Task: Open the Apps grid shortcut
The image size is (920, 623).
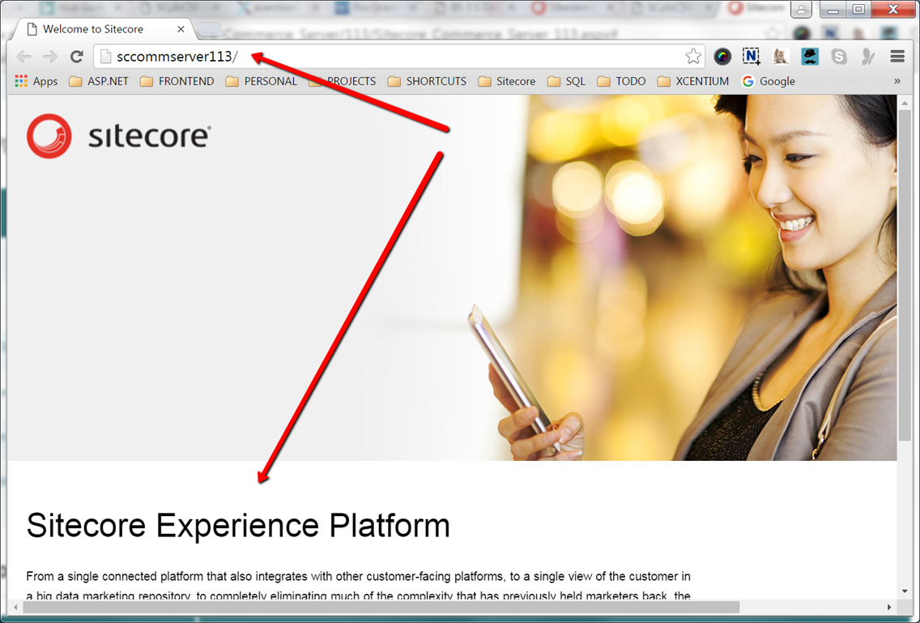Action: (x=36, y=81)
